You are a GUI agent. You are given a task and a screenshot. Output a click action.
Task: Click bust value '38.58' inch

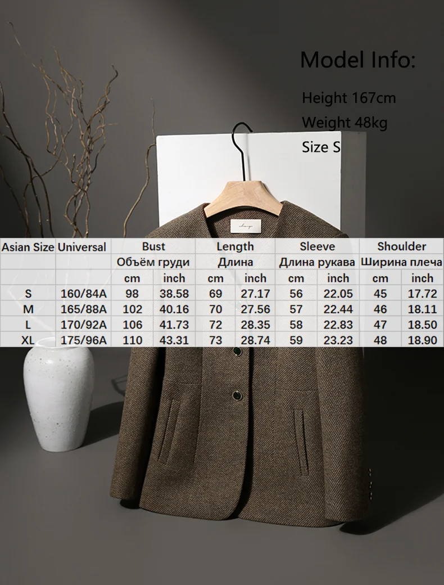pos(174,294)
